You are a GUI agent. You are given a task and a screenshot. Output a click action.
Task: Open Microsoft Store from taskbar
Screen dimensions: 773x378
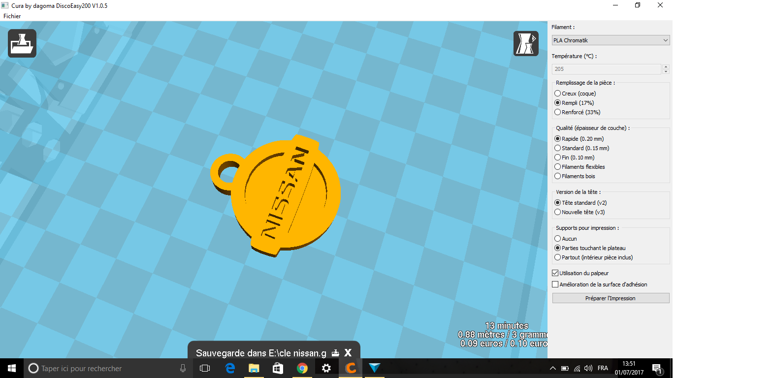[x=278, y=368]
